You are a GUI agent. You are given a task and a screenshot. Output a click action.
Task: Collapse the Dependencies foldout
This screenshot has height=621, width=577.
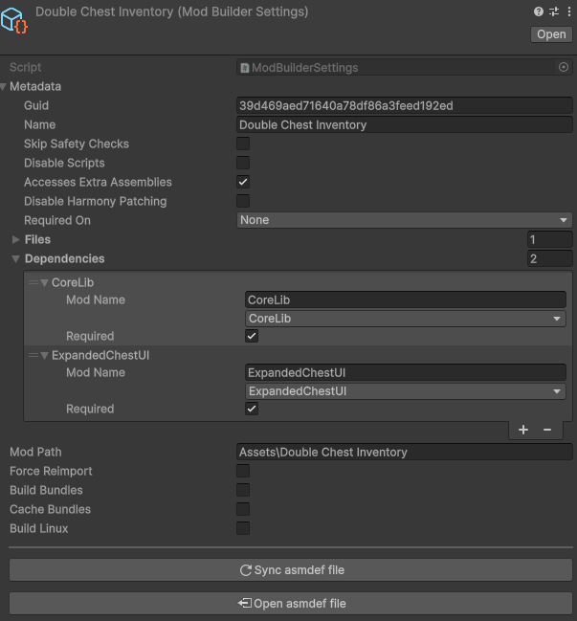[16, 259]
